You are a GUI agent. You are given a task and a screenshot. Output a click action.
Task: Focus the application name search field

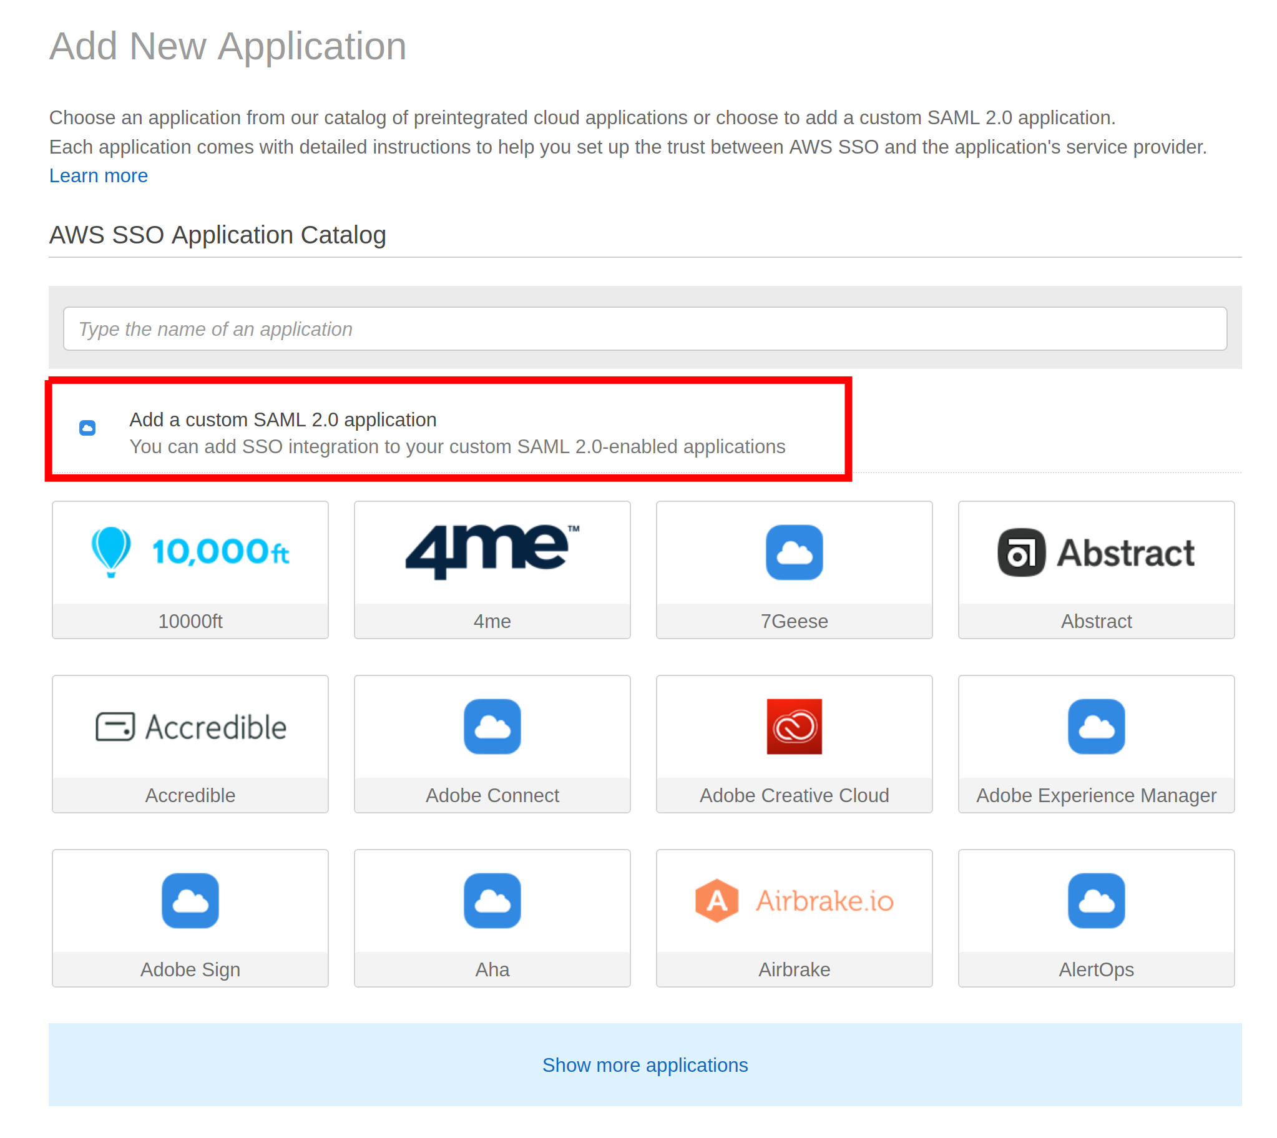pyautogui.click(x=645, y=329)
